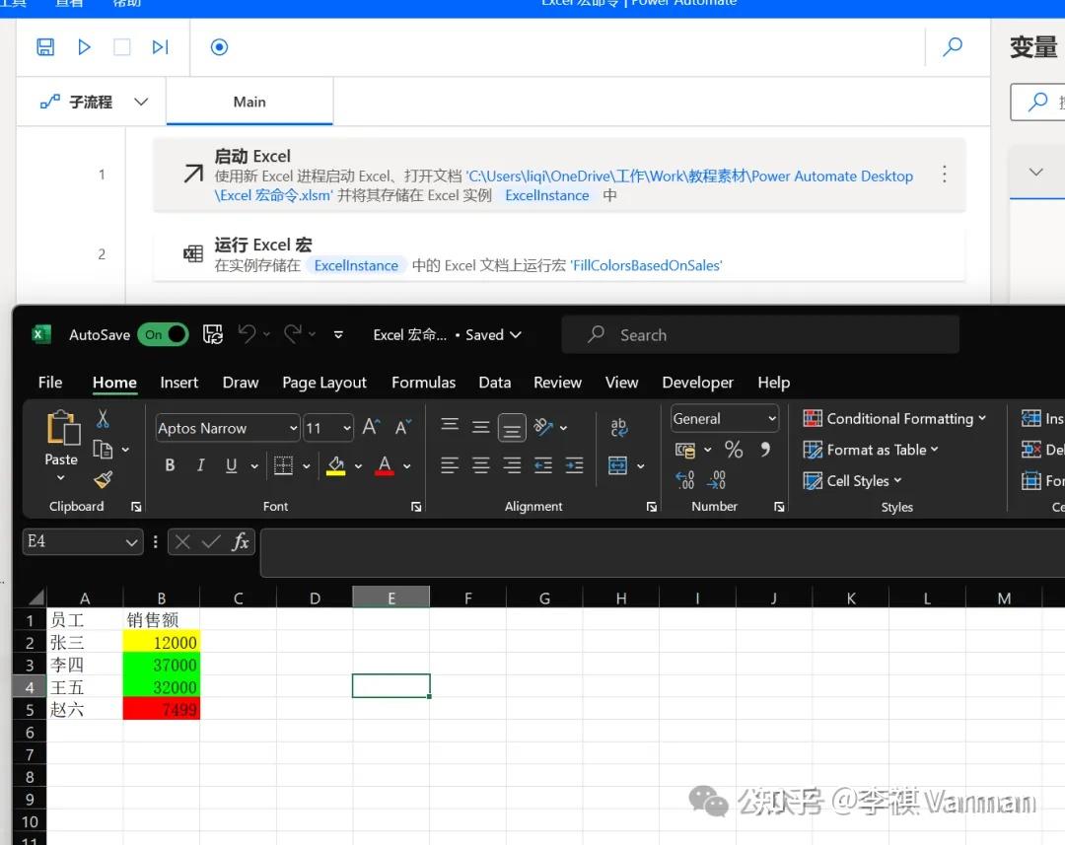Click the Merge & Center icon
1065x845 pixels.
pyautogui.click(x=617, y=466)
